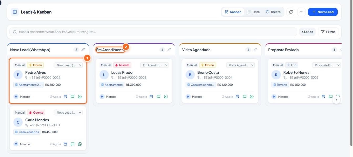Open WhatsApp icon on Pedro Alves card
Viewport: 353px width, 157px height.
click(x=80, y=97)
